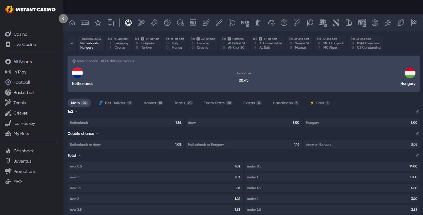Open the bet slip documents icon
This screenshot has width=423, height=215.
(111, 23)
